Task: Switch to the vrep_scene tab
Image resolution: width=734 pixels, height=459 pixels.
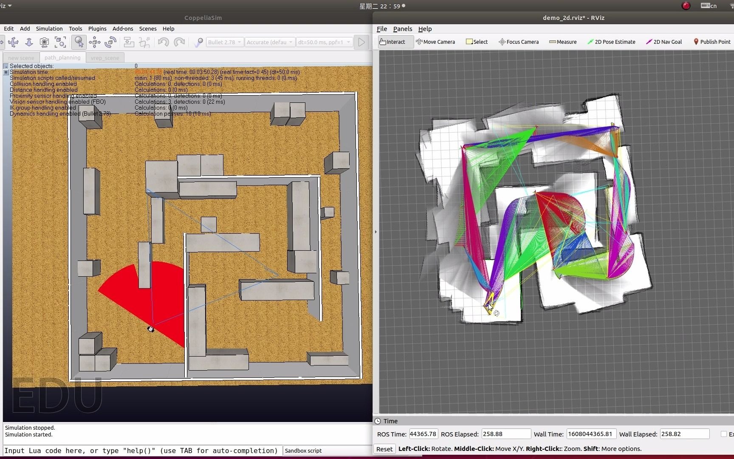Action: click(x=105, y=57)
